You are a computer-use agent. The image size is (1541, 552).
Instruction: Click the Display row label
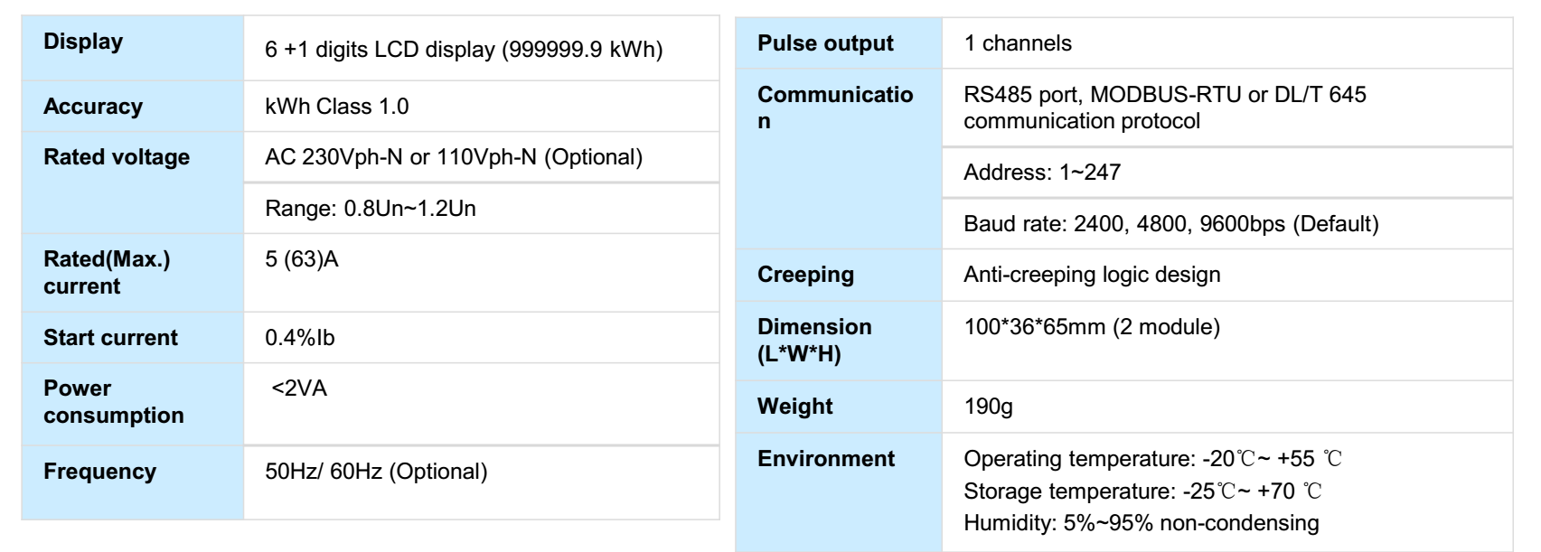tap(83, 42)
